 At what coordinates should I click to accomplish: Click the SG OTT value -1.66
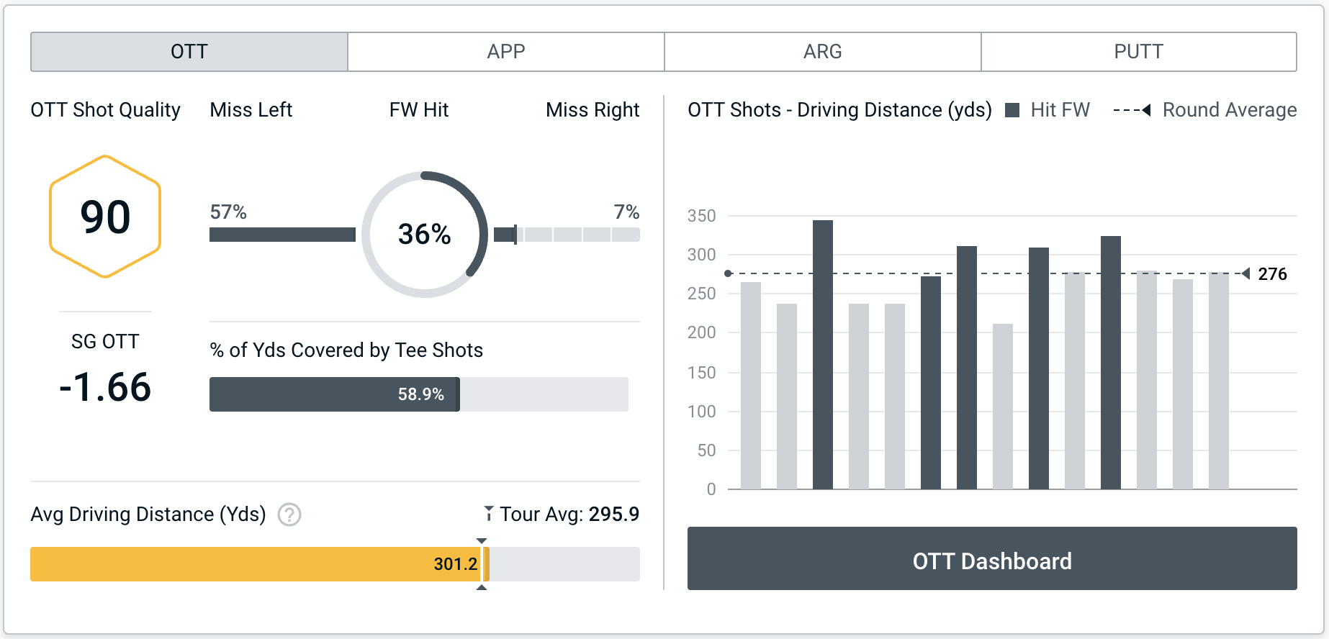point(105,387)
